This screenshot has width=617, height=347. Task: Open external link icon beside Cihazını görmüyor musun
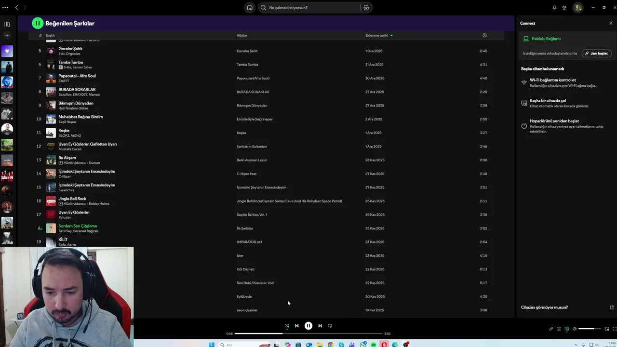point(612,307)
